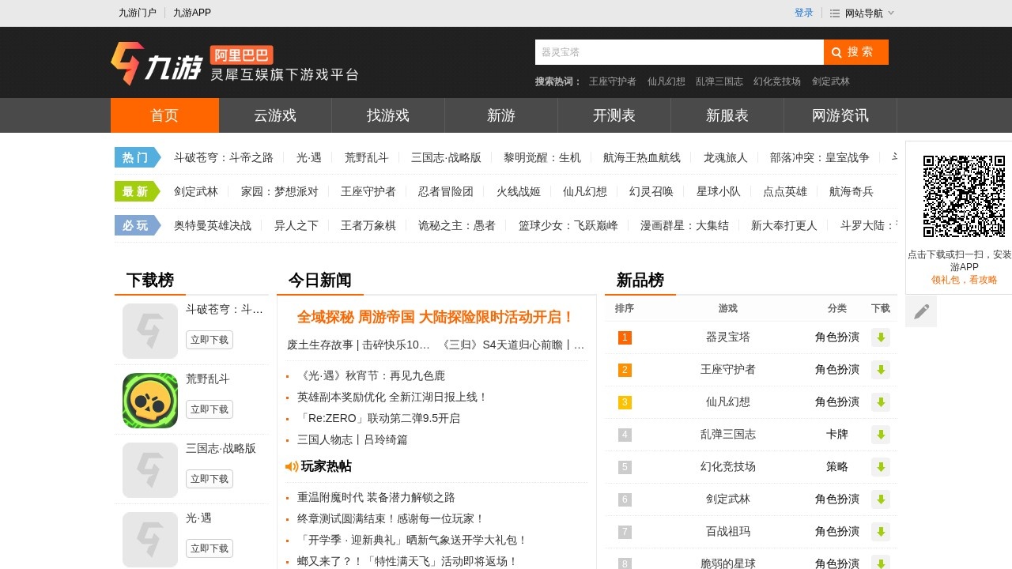Viewport: 1012px width, 569px height.
Task: Open the 九游门户 link in the top bar
Action: pos(138,13)
